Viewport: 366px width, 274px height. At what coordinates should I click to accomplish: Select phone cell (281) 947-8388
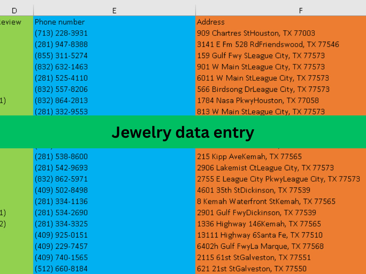[114, 44]
